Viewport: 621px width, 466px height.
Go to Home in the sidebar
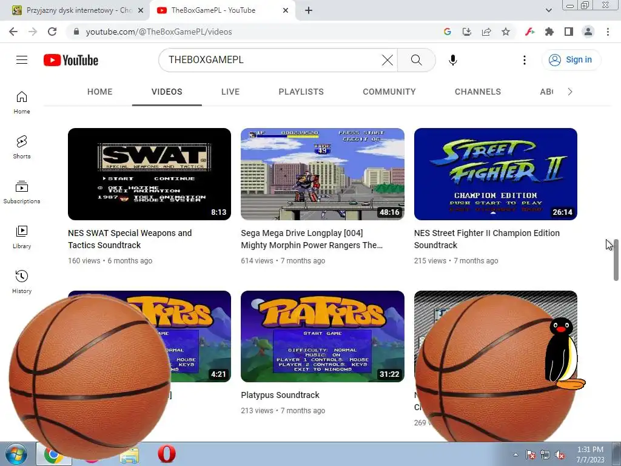tap(22, 103)
